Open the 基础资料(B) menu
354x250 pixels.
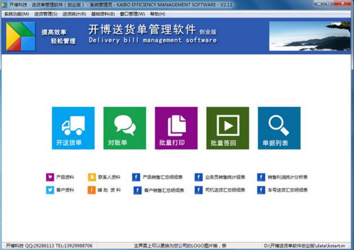tap(103, 14)
